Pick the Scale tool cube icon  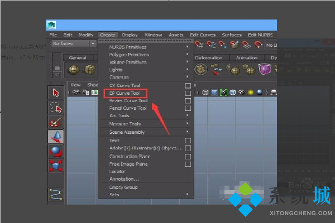pyautogui.click(x=56, y=166)
